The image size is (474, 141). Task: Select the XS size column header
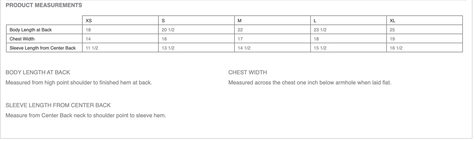click(89, 21)
